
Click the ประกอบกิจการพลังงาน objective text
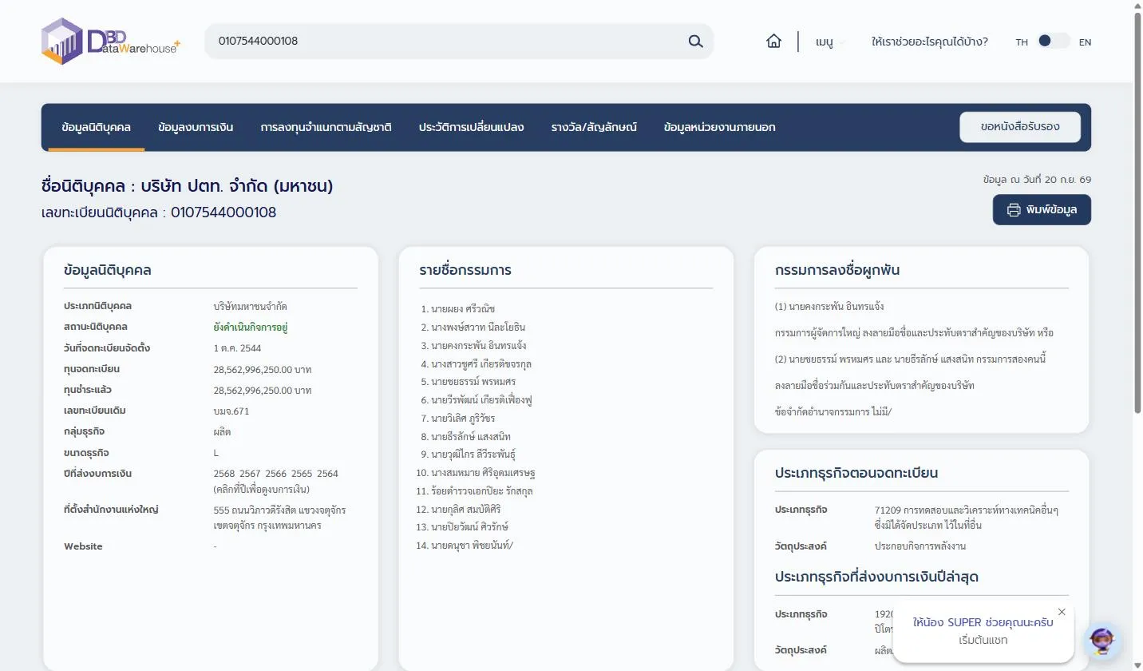point(920,546)
